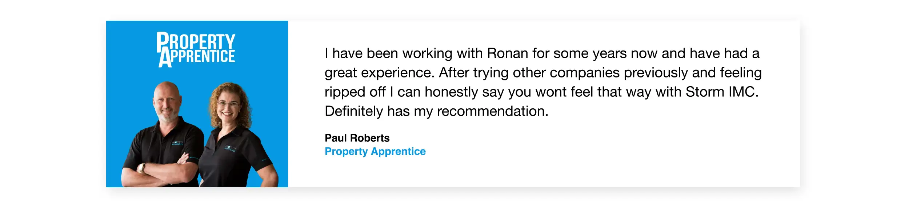Viewport: 909px width, 216px height.
Task: Click the shirt logo on the man's polo
Action: 177,143
